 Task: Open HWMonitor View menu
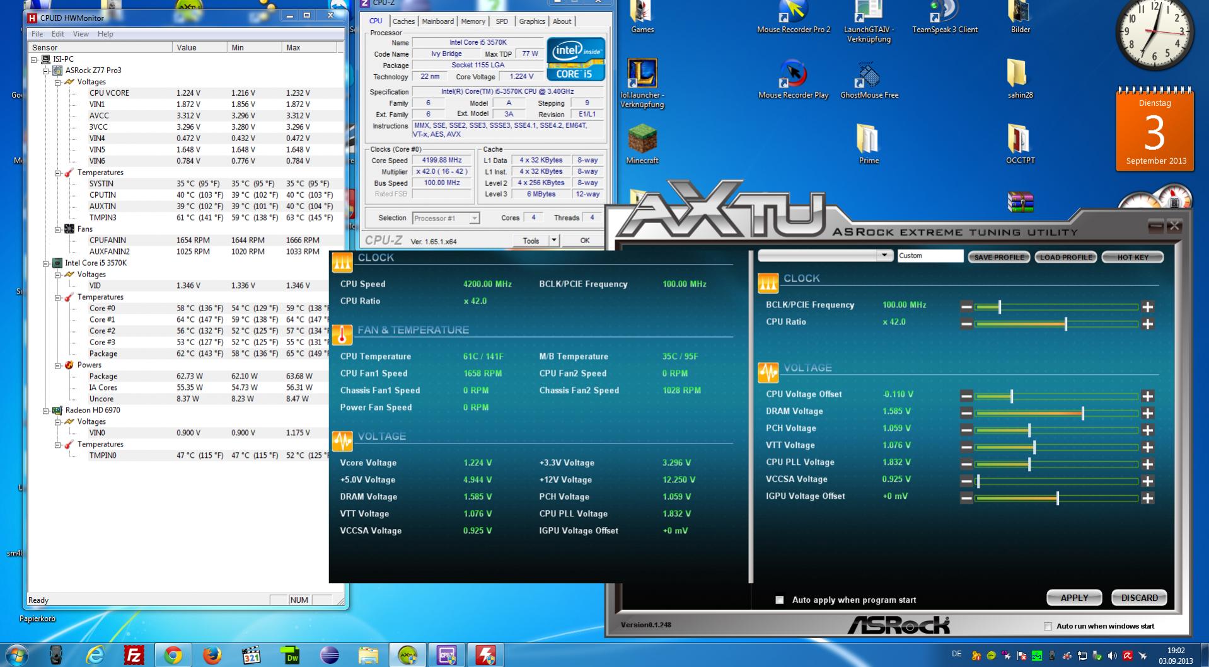point(81,34)
